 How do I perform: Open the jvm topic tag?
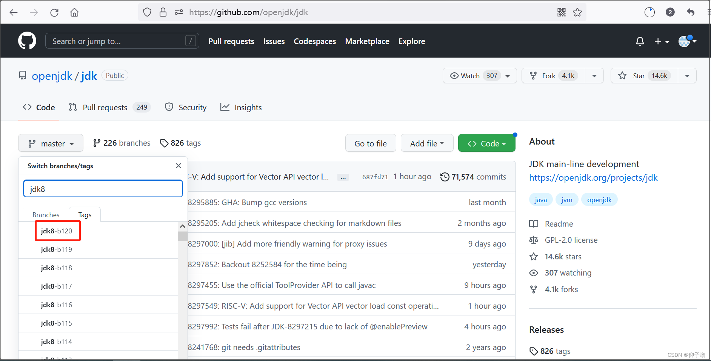[x=567, y=200]
